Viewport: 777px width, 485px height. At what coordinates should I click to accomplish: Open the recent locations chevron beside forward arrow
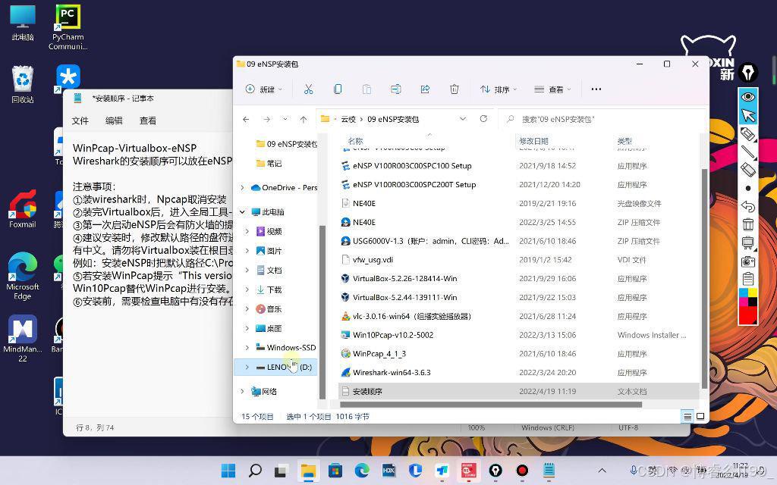285,119
